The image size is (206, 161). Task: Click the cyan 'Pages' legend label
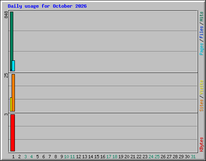202,49
